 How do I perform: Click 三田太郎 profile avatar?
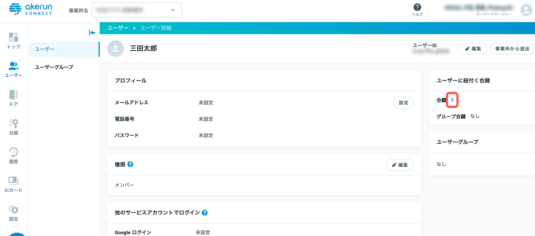pos(116,49)
